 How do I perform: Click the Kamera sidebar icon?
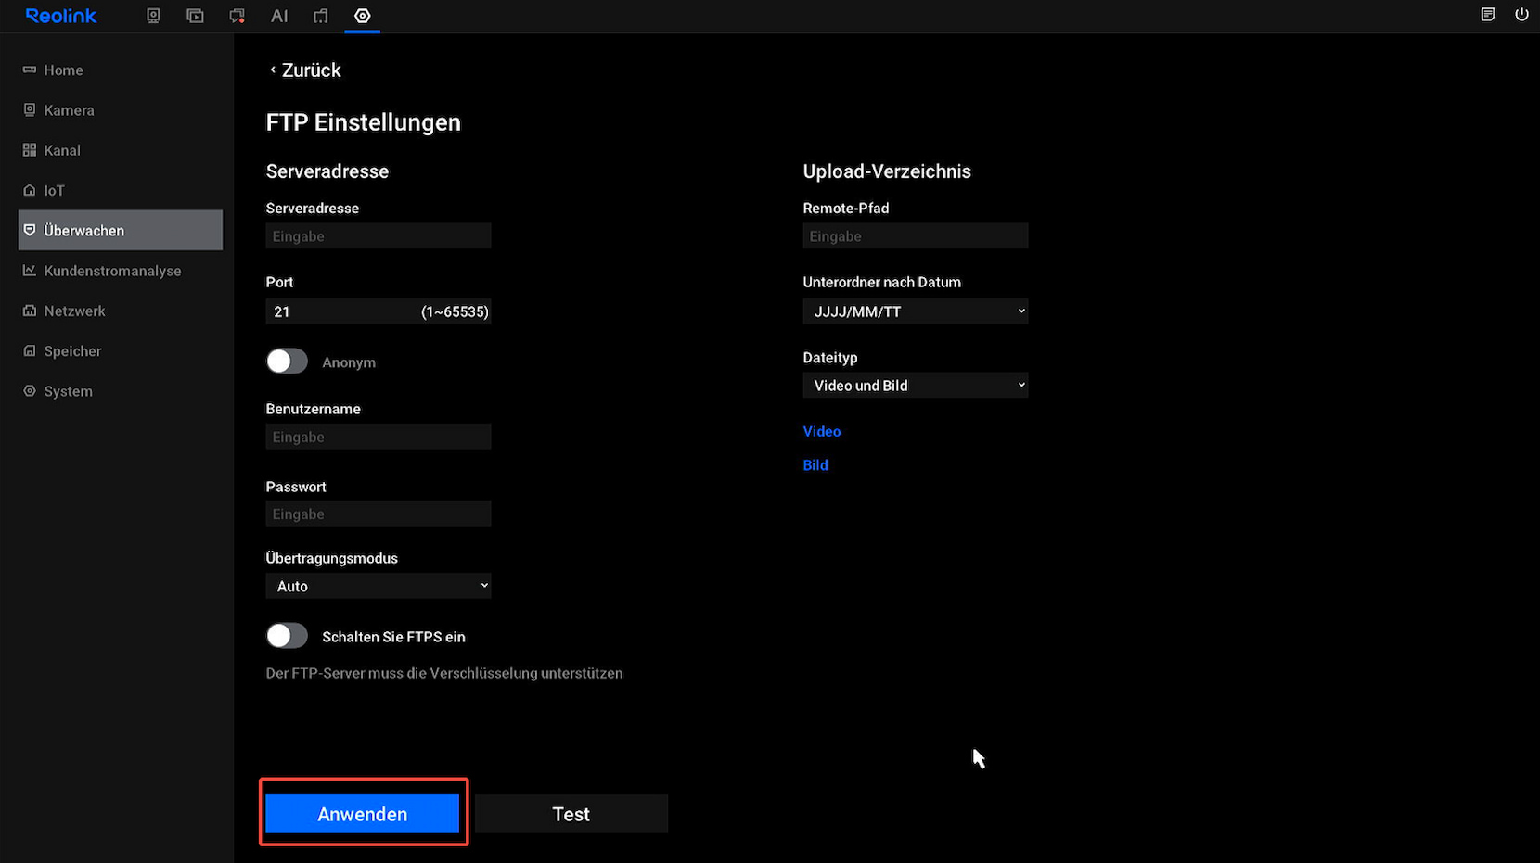click(x=30, y=109)
